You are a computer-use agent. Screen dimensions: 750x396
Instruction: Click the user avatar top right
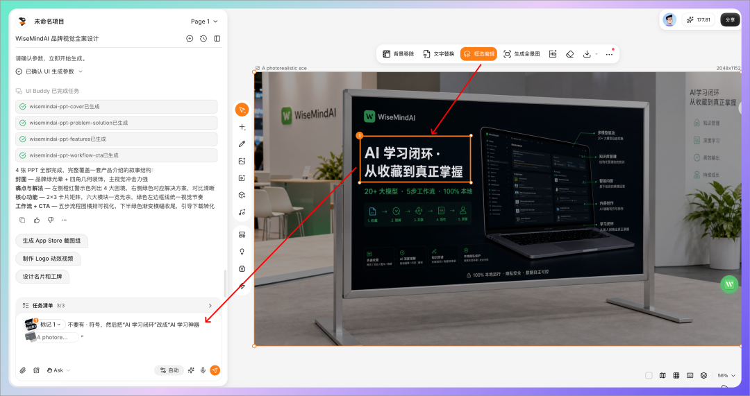point(669,19)
